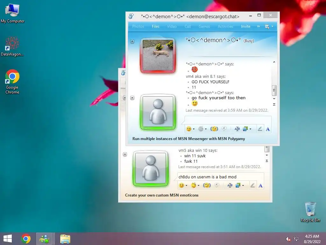
Task: Select the Recycle Bin desktop icon
Action: point(310,212)
